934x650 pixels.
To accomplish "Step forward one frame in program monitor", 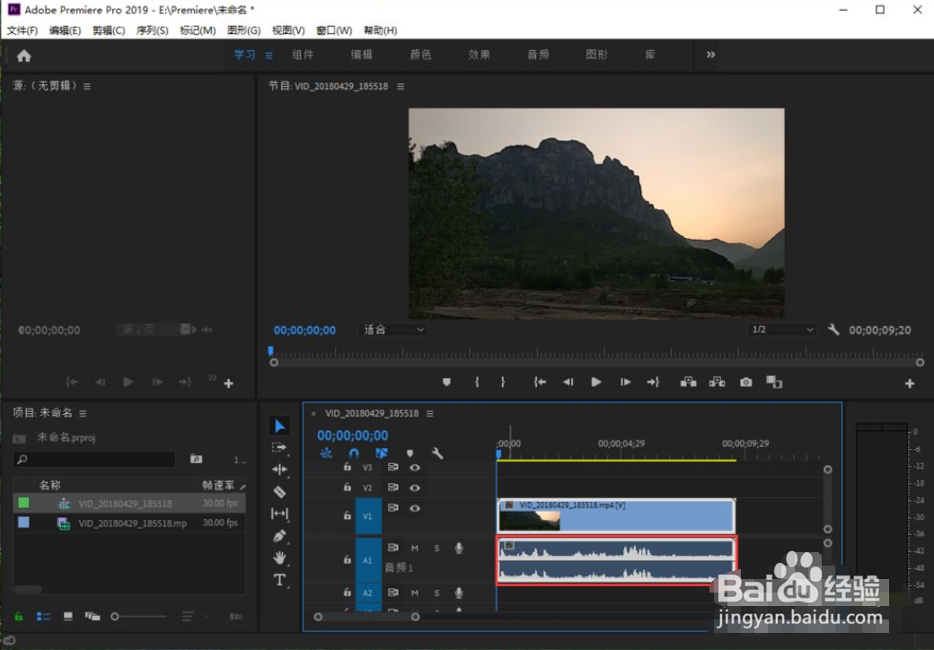I will [x=625, y=382].
